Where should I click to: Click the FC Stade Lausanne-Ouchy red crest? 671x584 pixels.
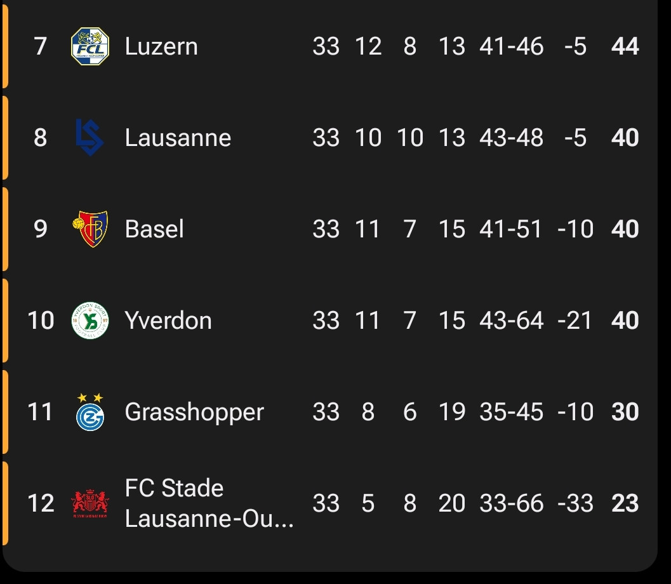tap(90, 503)
